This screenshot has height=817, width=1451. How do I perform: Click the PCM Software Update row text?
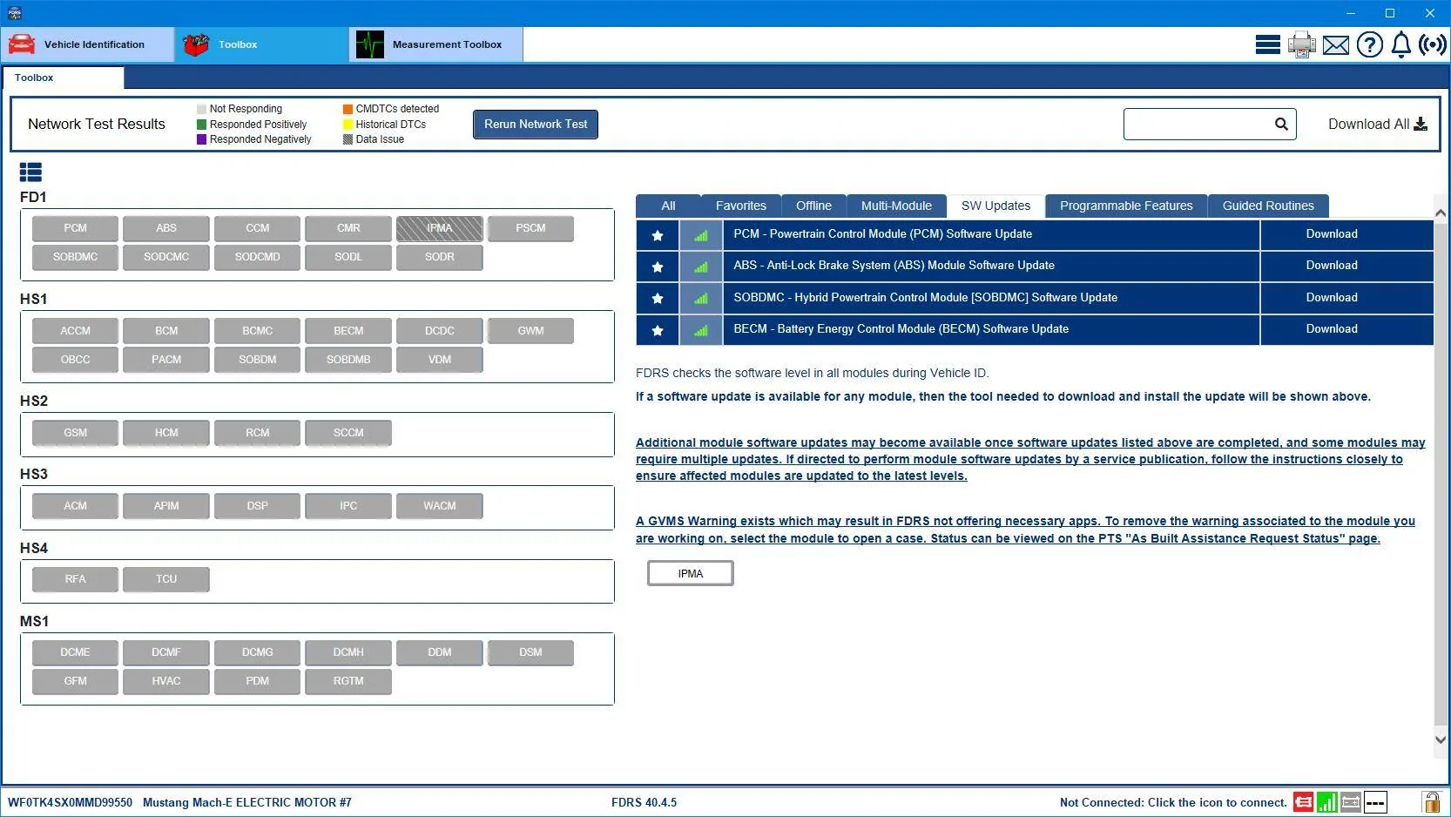coord(882,234)
